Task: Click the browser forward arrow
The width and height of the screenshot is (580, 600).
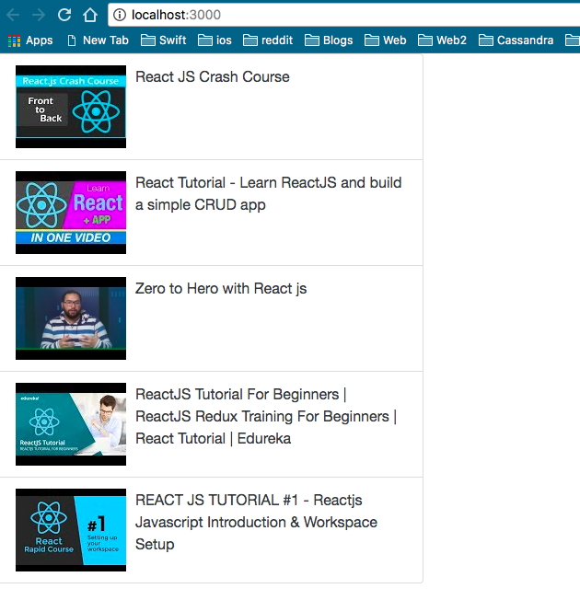Action: (39, 15)
